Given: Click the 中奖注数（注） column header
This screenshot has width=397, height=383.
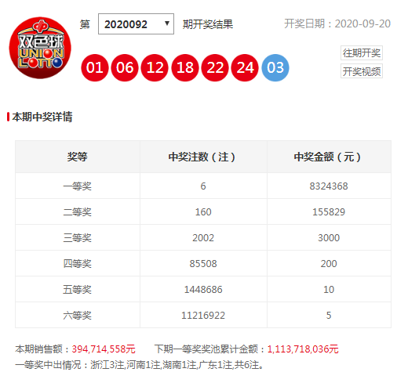Looking at the screenshot, I should tap(202, 157).
